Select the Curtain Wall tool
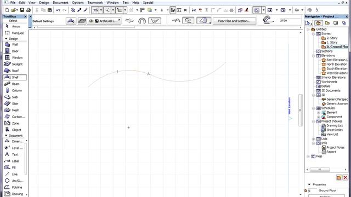 click(x=15, y=117)
